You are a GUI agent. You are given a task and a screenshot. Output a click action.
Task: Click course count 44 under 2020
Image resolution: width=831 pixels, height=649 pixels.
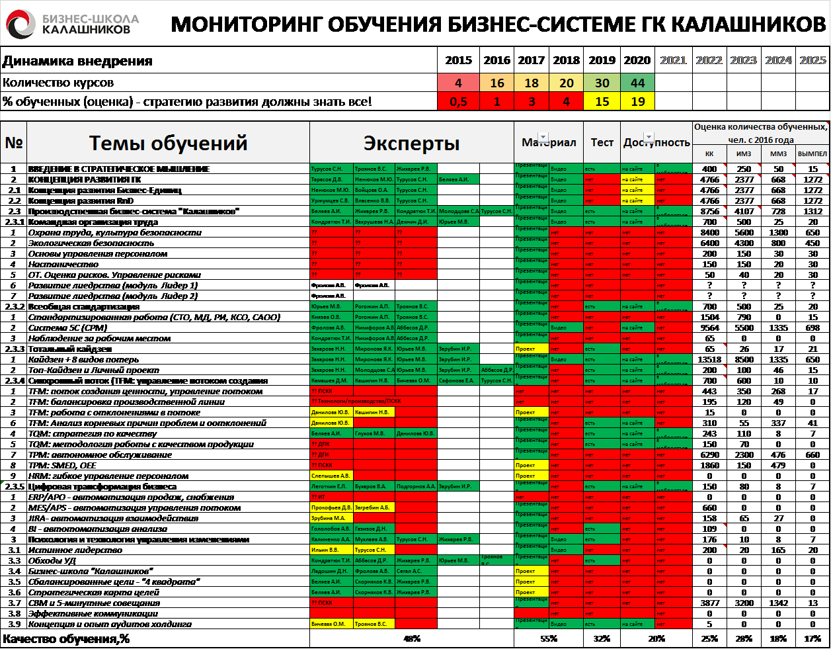tap(637, 83)
